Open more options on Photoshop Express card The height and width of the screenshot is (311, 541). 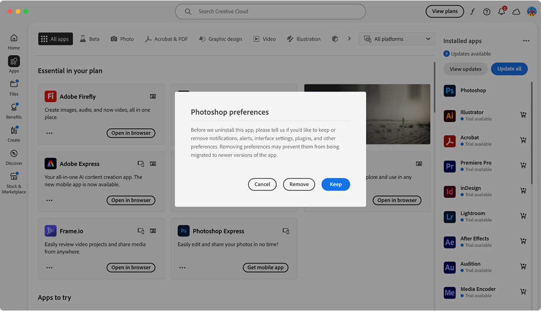pyautogui.click(x=182, y=267)
